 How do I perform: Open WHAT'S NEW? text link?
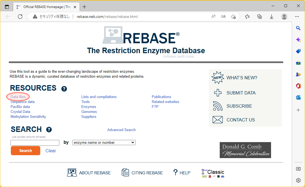tap(242, 78)
